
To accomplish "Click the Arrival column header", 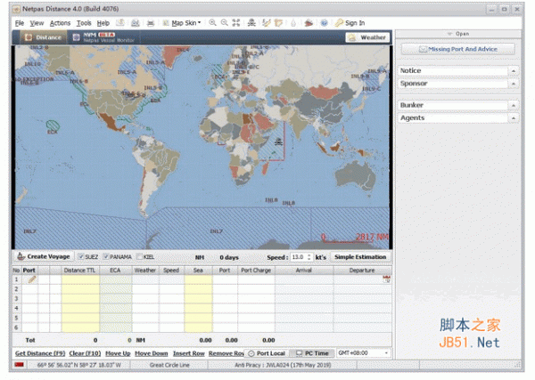I will coord(304,270).
